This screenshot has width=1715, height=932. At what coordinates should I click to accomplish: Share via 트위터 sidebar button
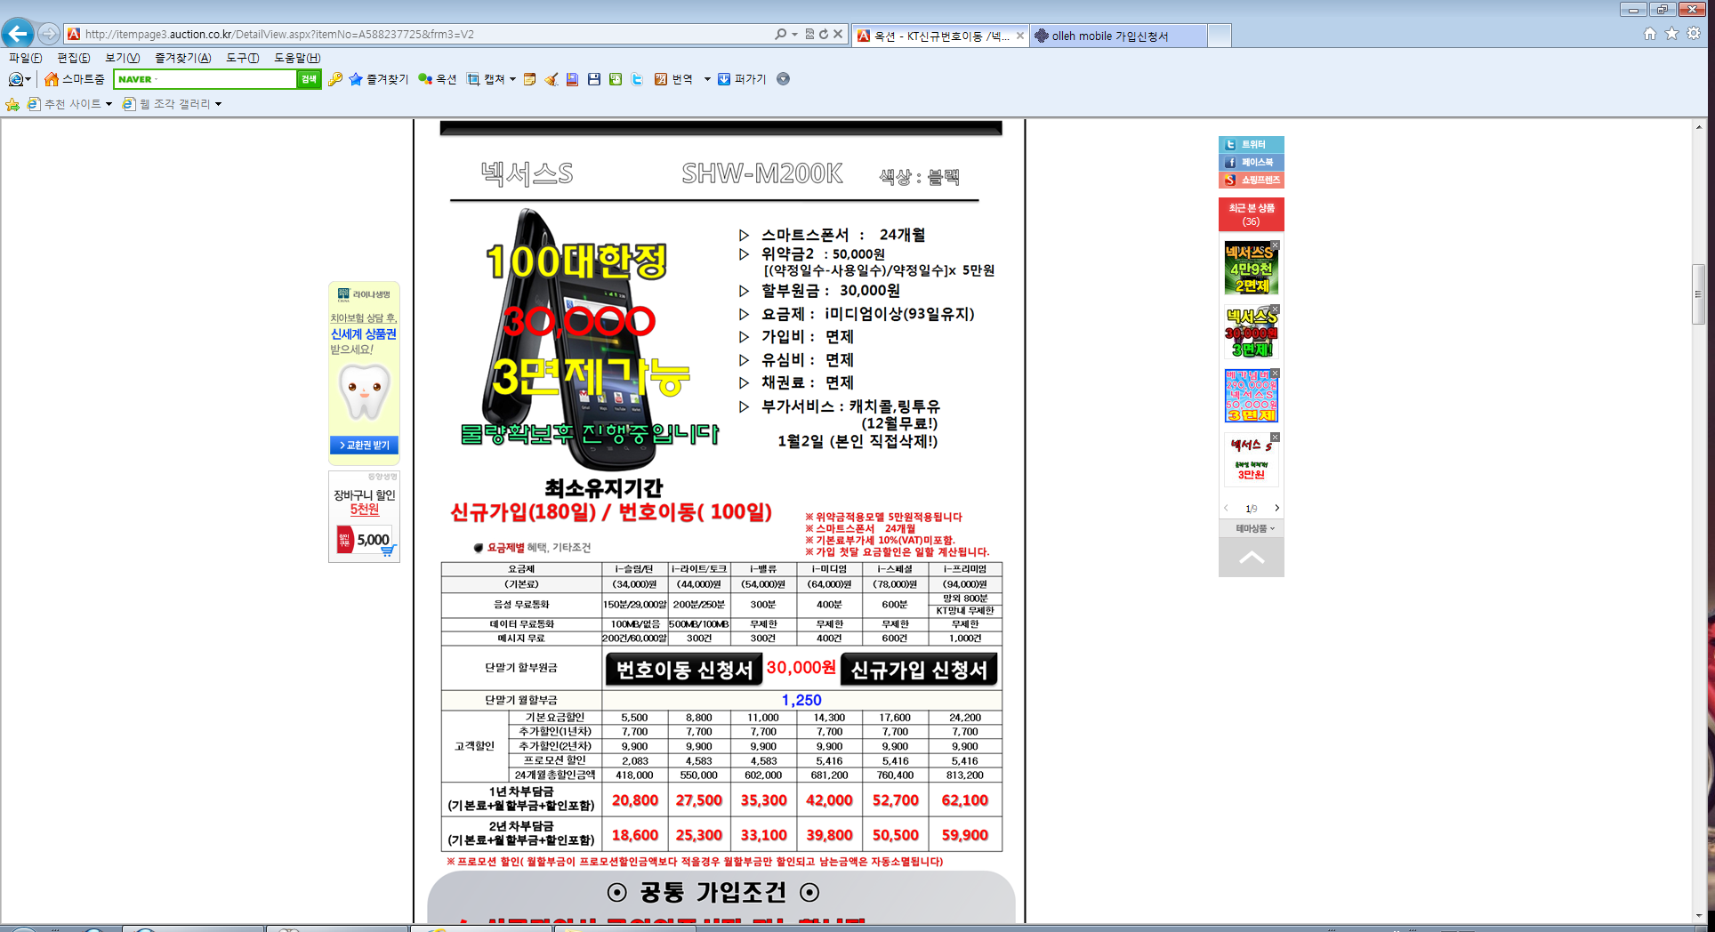coord(1251,144)
